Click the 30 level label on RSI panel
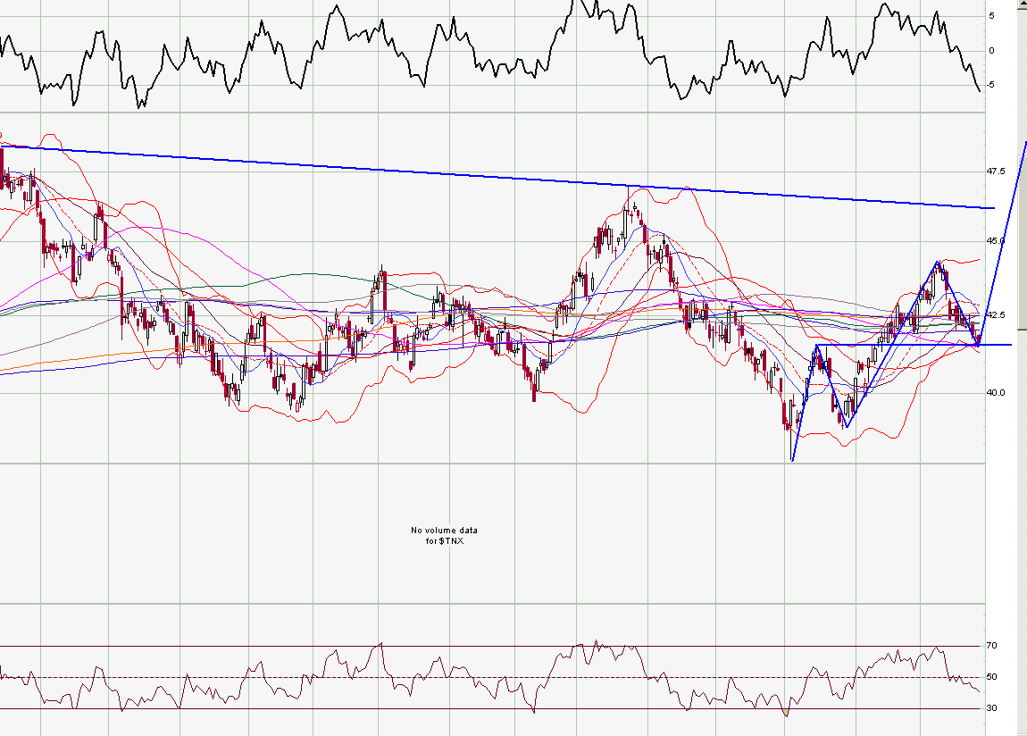The height and width of the screenshot is (736, 1027). 991,707
